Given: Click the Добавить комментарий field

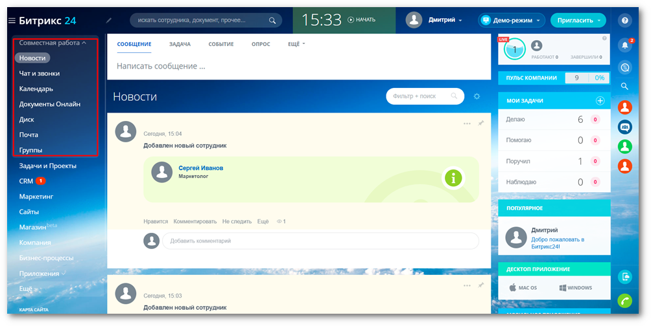Looking at the screenshot, I should tap(320, 241).
